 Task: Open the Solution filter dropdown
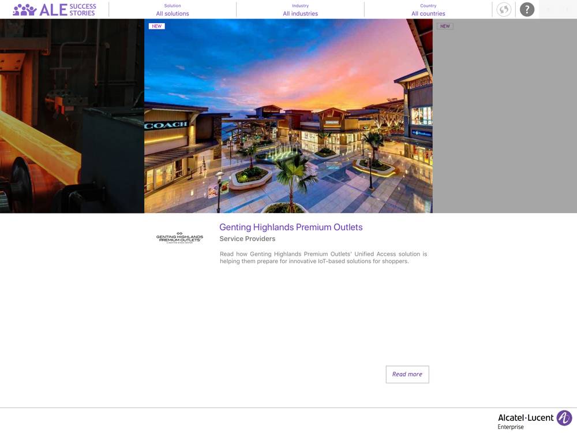172,10
